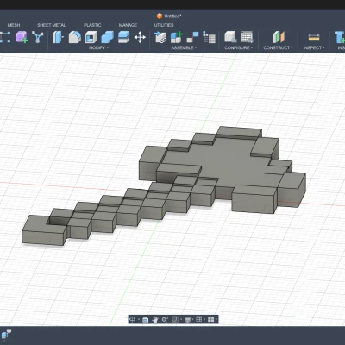Select the Shell tool
Screen dimensions: 345x345
[91, 37]
